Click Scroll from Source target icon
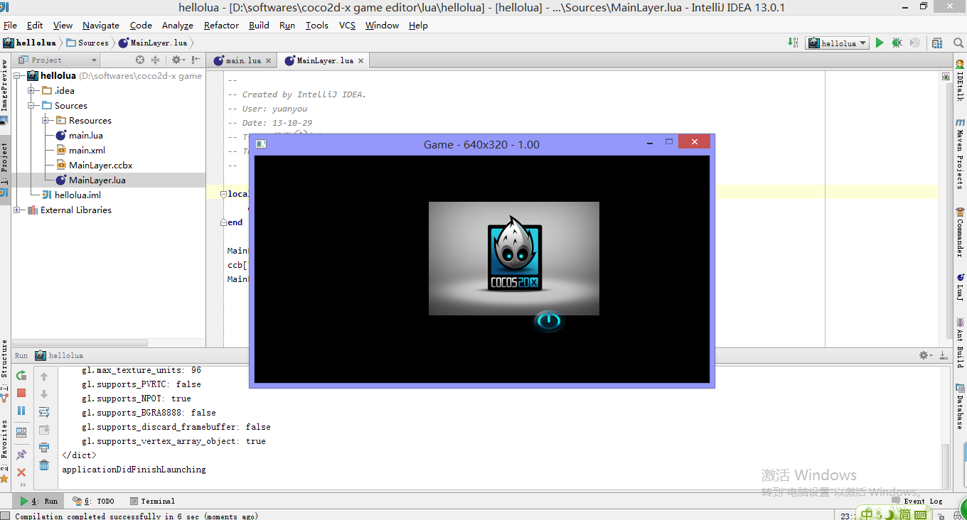Image resolution: width=967 pixels, height=520 pixels. [x=140, y=60]
